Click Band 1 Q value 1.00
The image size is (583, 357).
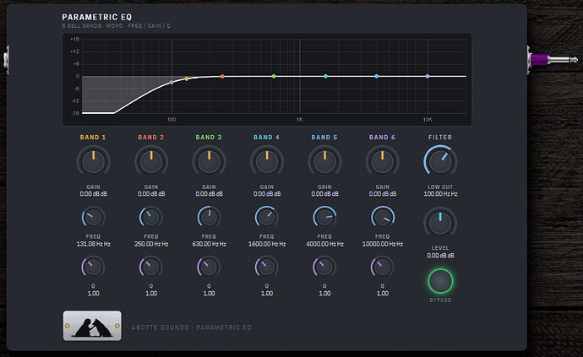93,294
